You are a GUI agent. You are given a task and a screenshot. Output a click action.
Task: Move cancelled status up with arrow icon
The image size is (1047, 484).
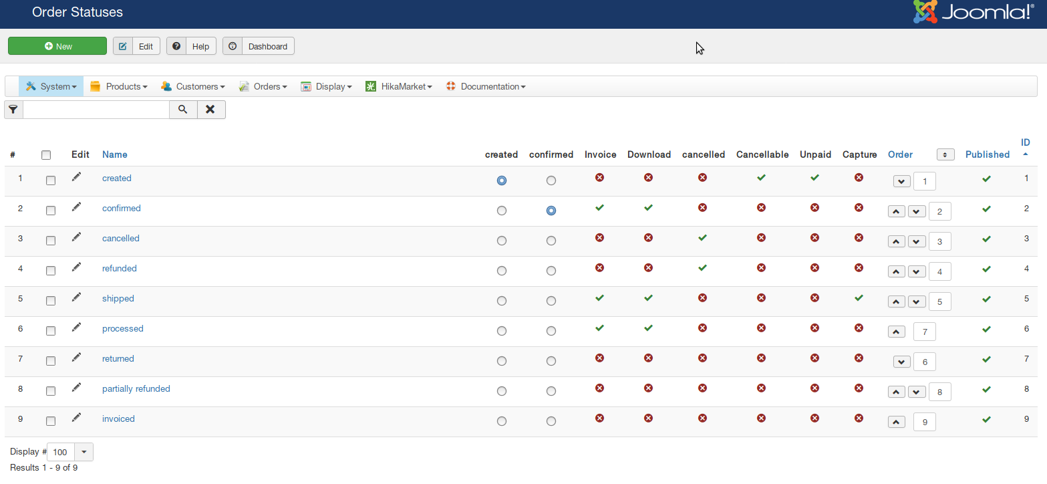[x=897, y=241]
